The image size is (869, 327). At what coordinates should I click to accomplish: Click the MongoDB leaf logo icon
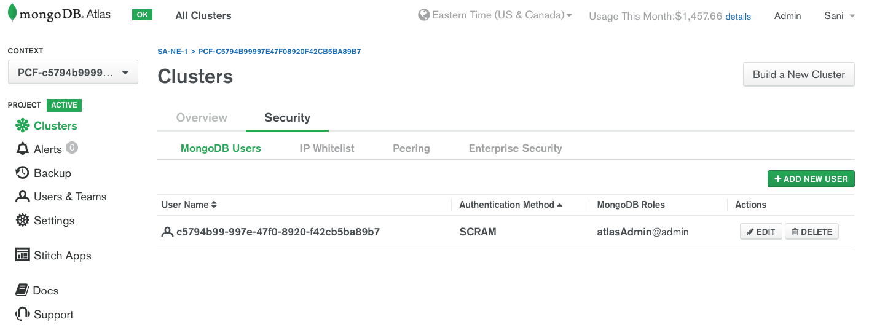[x=12, y=14]
